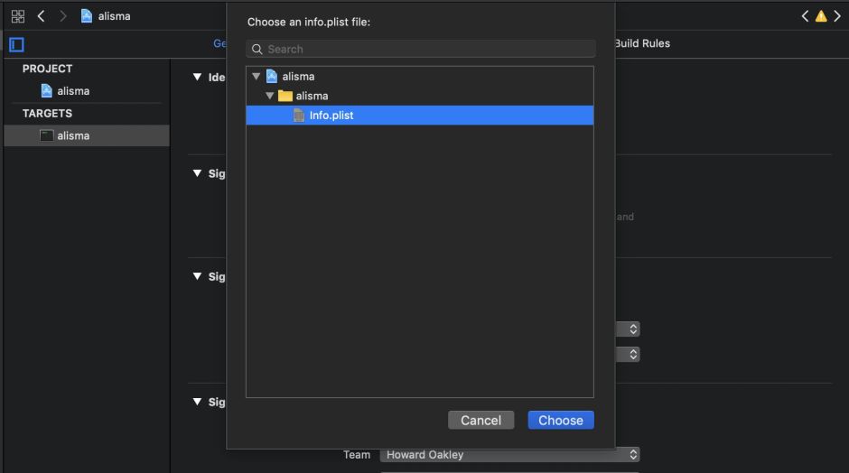Switch to the Build Rules tab
The width and height of the screenshot is (849, 473).
pyautogui.click(x=642, y=43)
